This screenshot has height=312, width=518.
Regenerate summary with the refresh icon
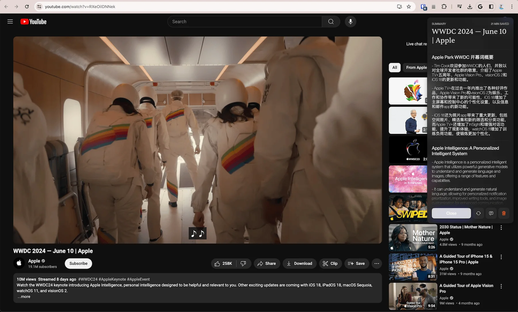click(478, 213)
